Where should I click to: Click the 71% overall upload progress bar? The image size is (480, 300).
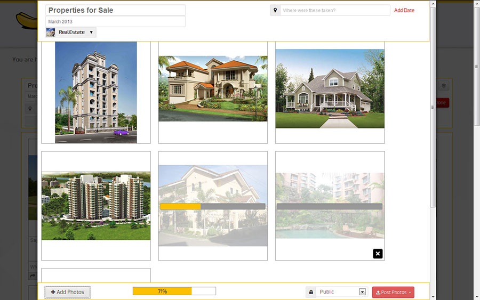[x=174, y=291]
